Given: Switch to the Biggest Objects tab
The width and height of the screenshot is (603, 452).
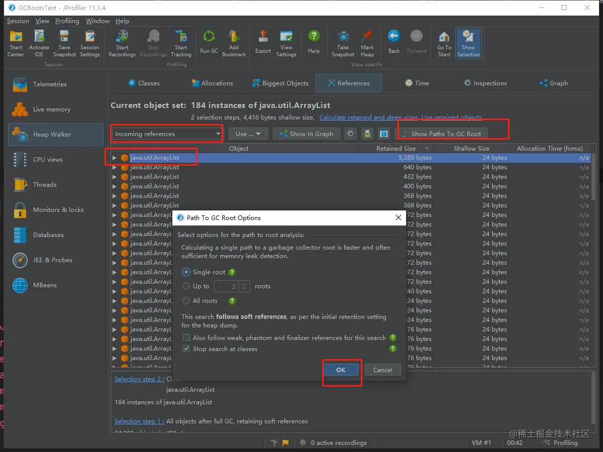Looking at the screenshot, I should pyautogui.click(x=280, y=83).
